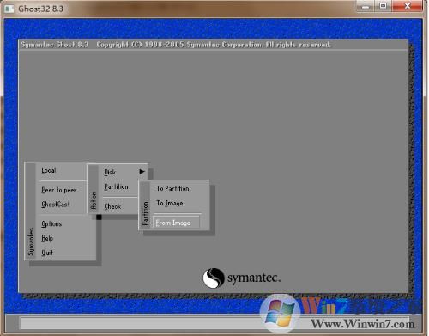This screenshot has height=336, width=429.
Task: Click the vertical Action submenu label
Action: (x=94, y=200)
